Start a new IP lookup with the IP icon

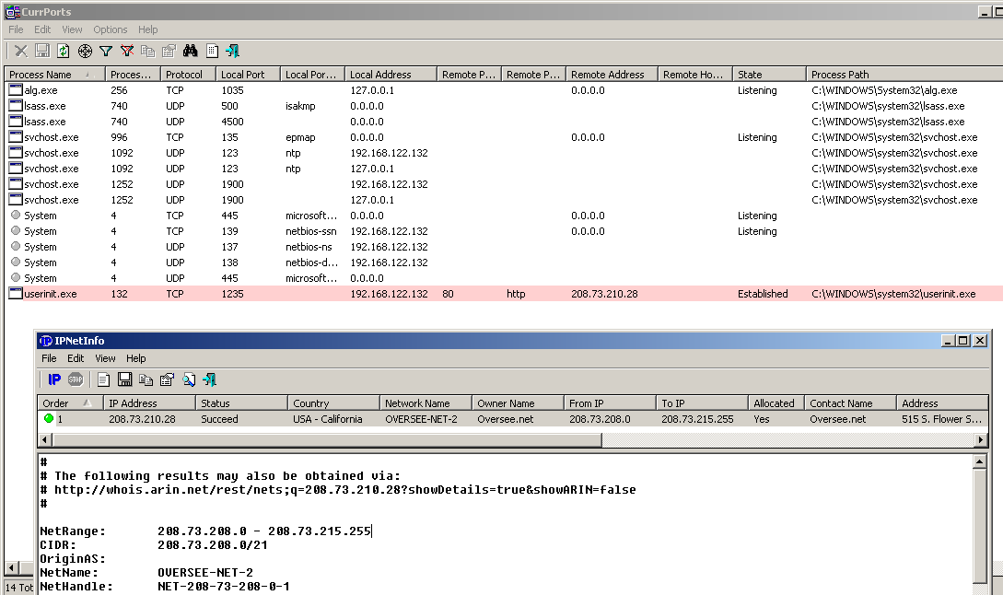53,379
